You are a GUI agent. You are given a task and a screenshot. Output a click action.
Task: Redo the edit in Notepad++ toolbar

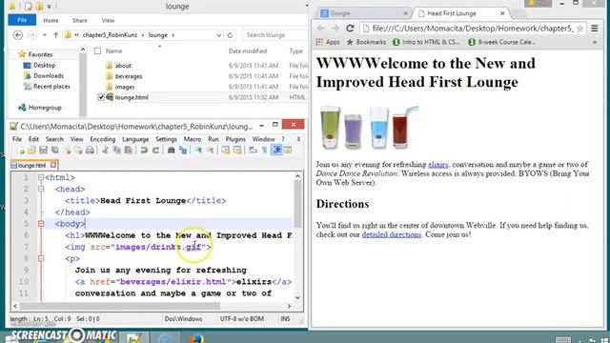pos(155,151)
